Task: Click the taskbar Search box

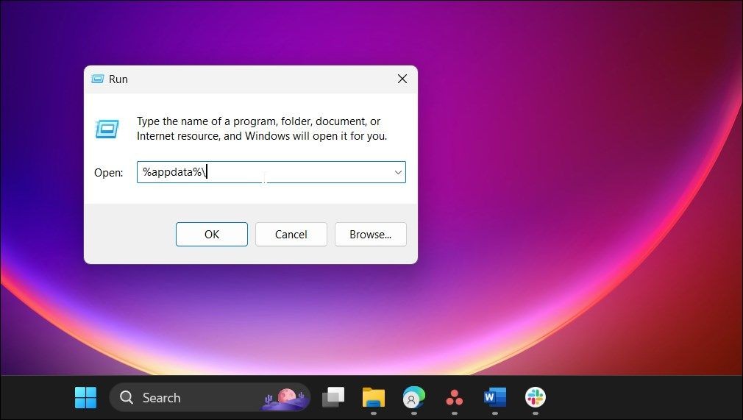Action: 210,397
